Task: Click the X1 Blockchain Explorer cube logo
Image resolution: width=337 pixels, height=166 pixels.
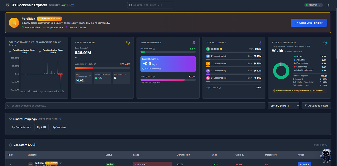Action: (8, 5)
